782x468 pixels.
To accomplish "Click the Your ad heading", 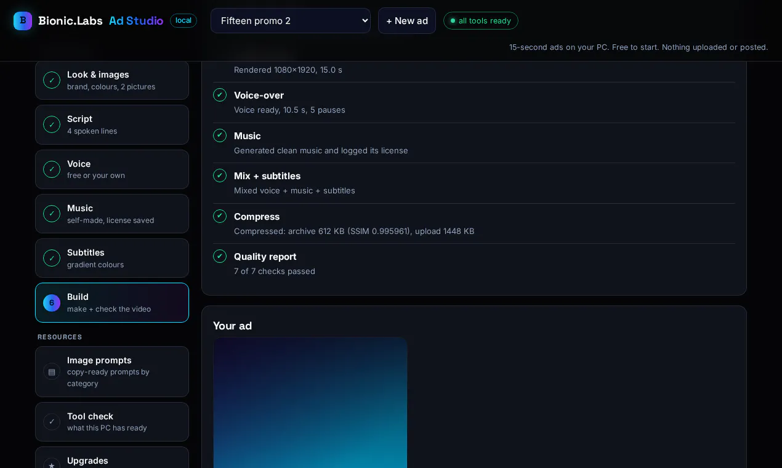I will 233,326.
